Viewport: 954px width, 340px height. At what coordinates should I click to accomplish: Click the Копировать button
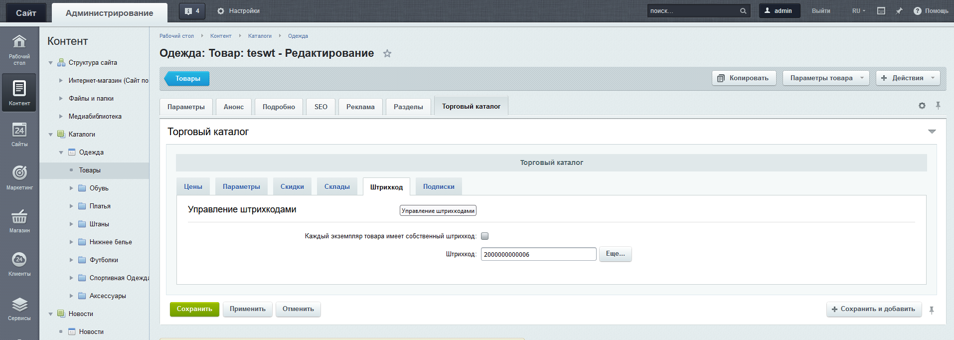click(x=744, y=78)
